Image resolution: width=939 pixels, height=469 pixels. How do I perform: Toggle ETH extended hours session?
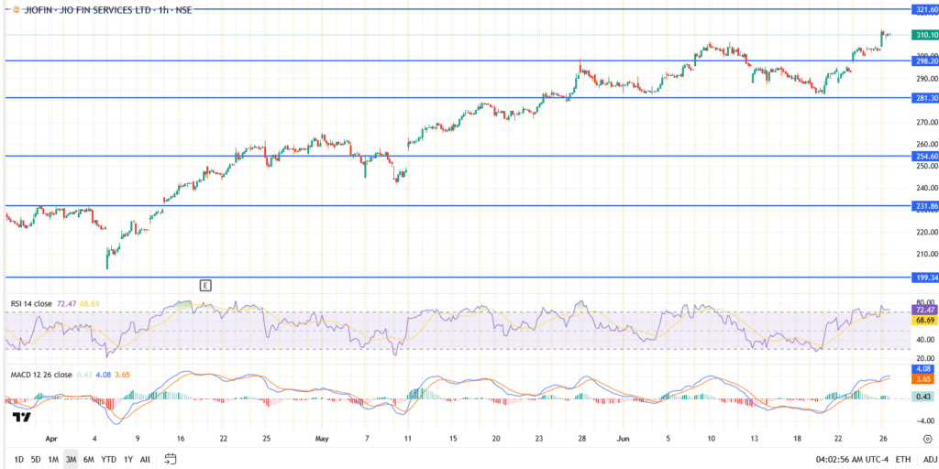pos(903,459)
